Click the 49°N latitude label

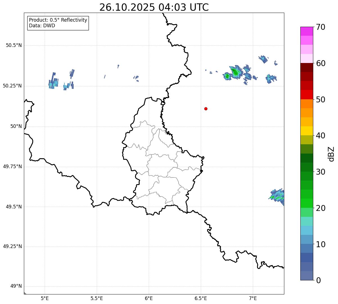point(16,286)
